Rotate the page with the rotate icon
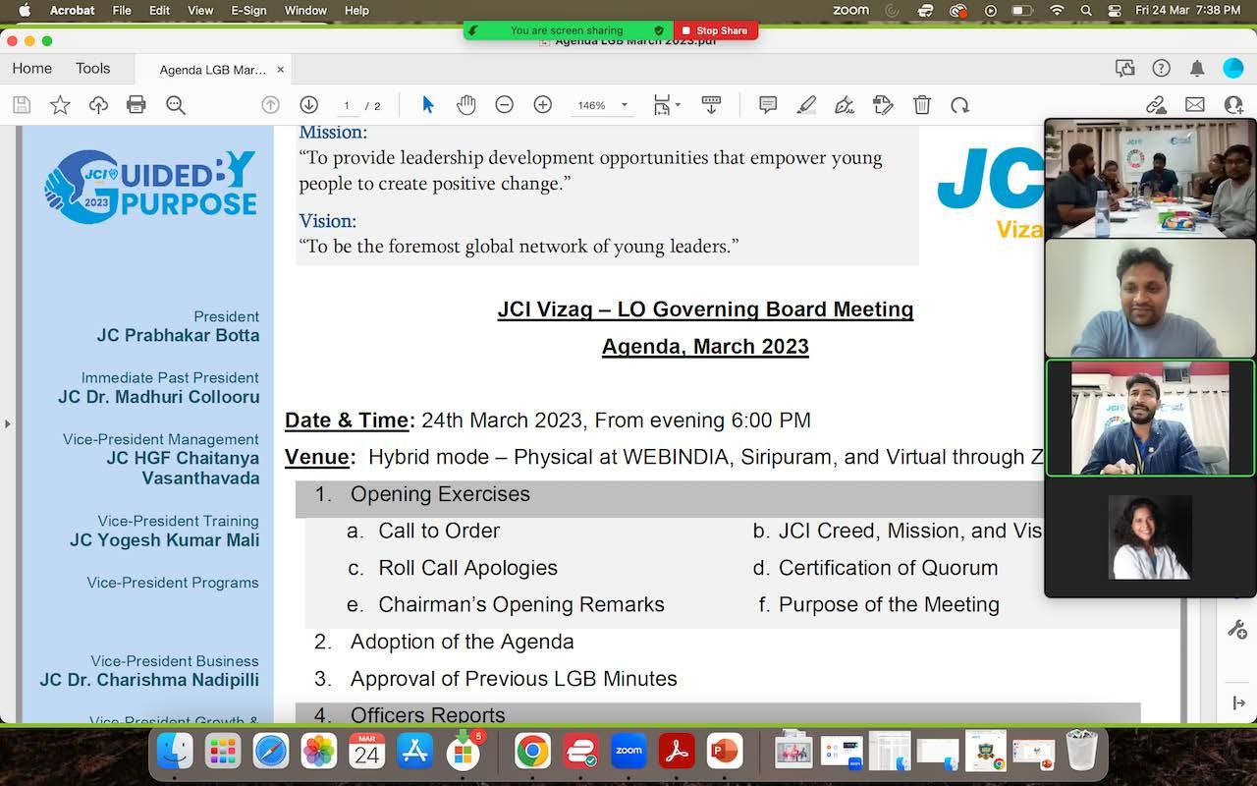This screenshot has height=786, width=1257. [x=960, y=105]
